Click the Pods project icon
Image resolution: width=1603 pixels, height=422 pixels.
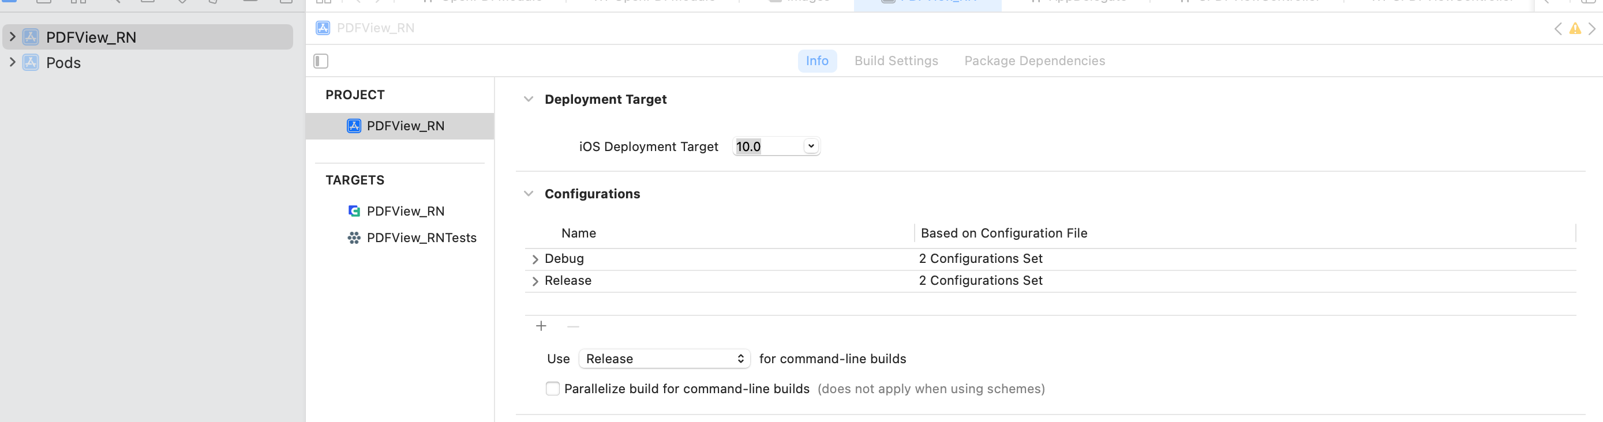tap(31, 63)
